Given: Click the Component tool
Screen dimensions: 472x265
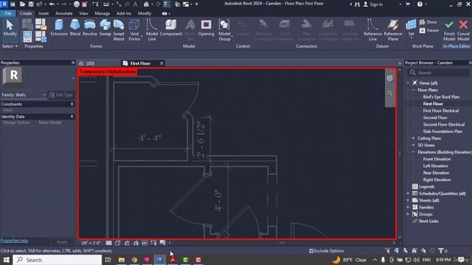Looking at the screenshot, I should 170,28.
